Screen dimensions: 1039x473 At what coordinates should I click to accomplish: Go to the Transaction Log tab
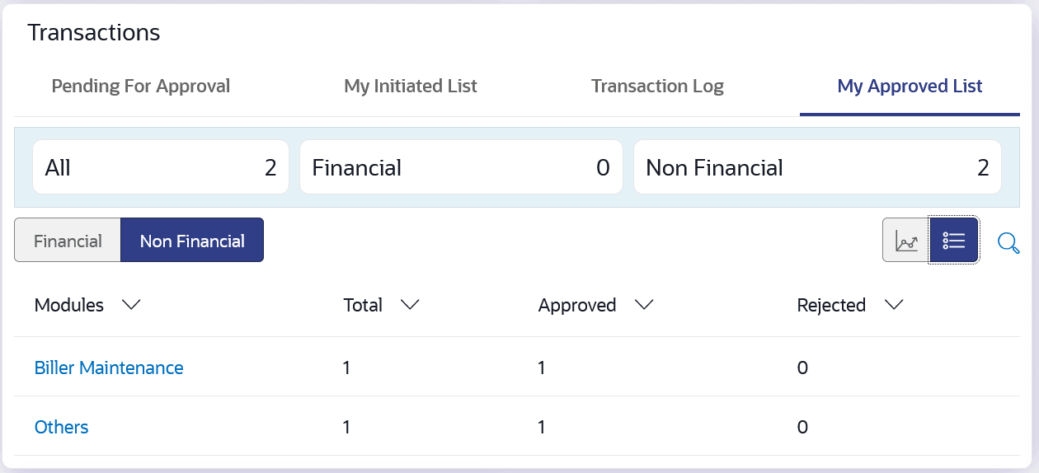coord(657,86)
